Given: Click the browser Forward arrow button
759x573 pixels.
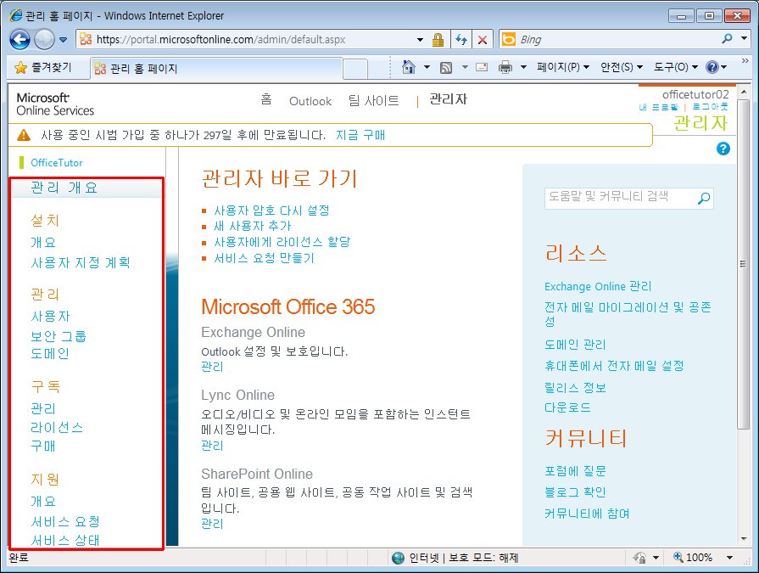Looking at the screenshot, I should (45, 39).
